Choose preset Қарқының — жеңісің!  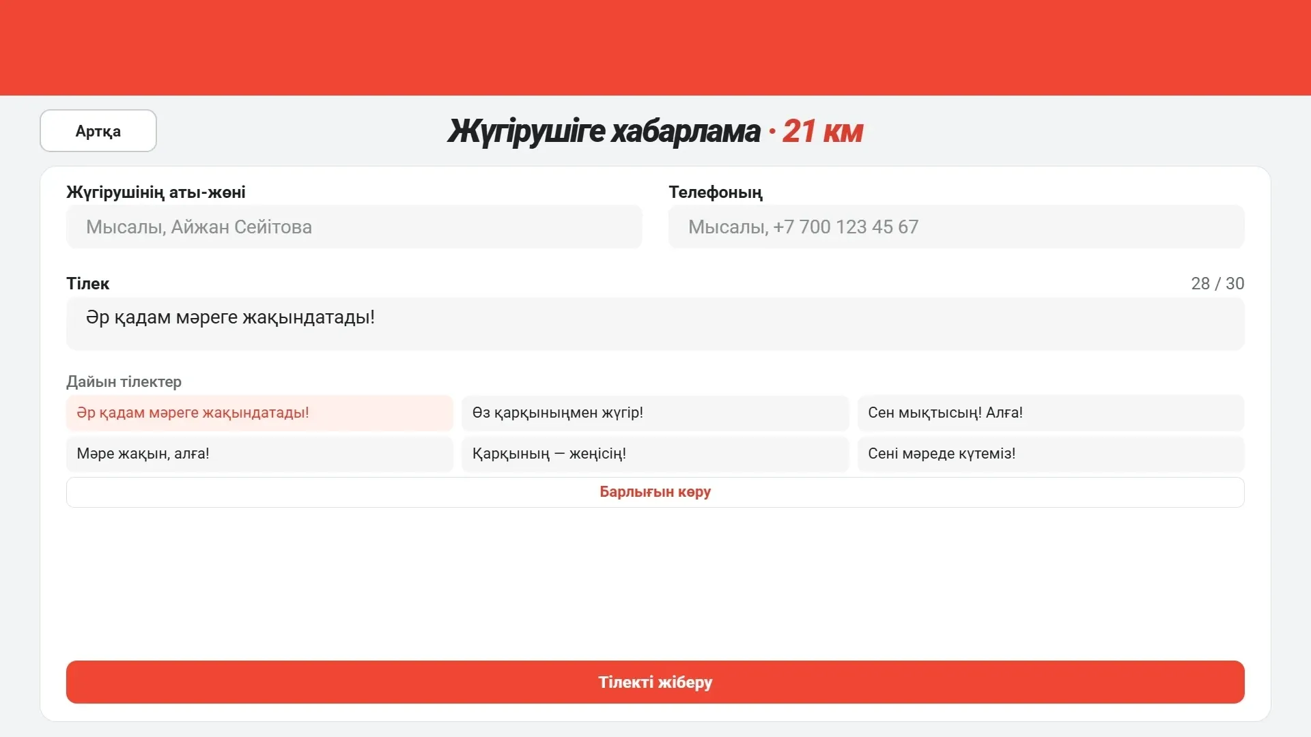(655, 454)
